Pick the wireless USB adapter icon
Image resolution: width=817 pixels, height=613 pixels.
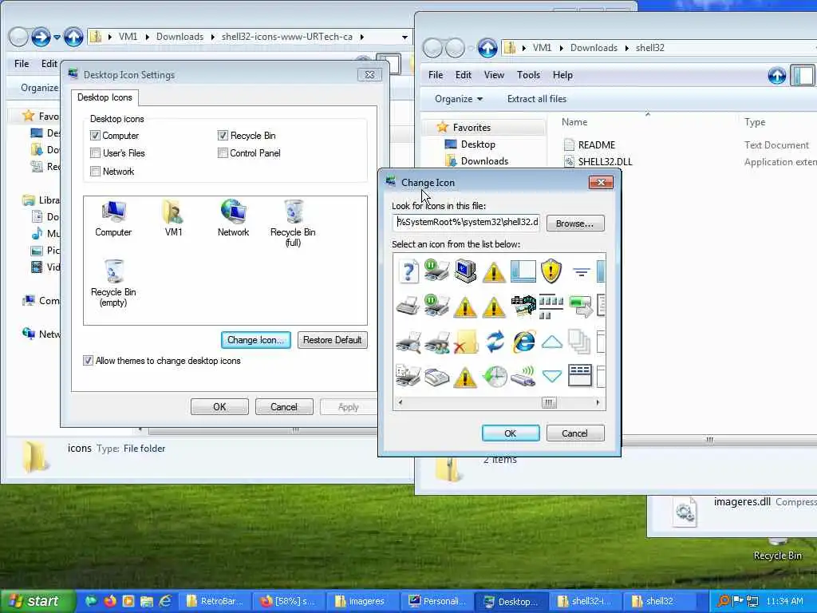(523, 377)
